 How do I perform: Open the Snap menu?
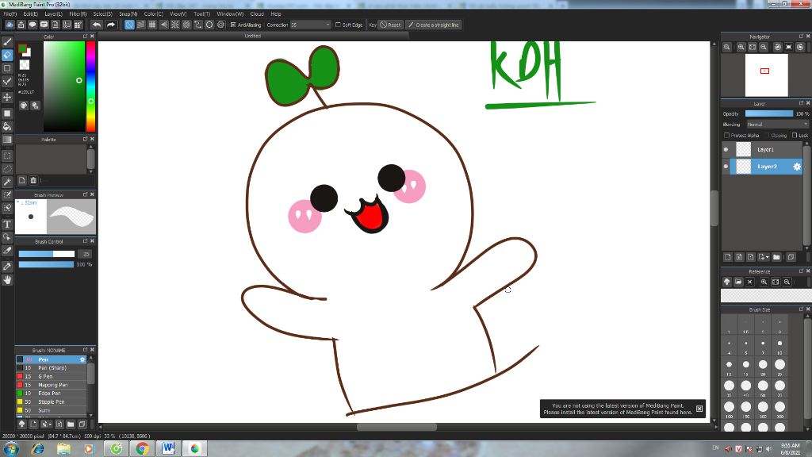coord(128,14)
